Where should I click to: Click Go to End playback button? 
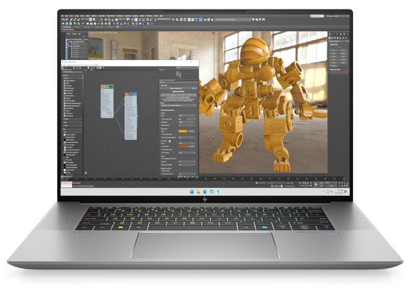(x=311, y=183)
